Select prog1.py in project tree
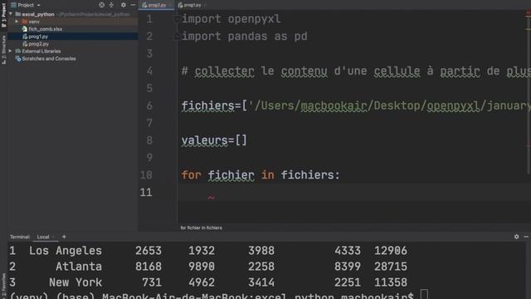 point(38,37)
